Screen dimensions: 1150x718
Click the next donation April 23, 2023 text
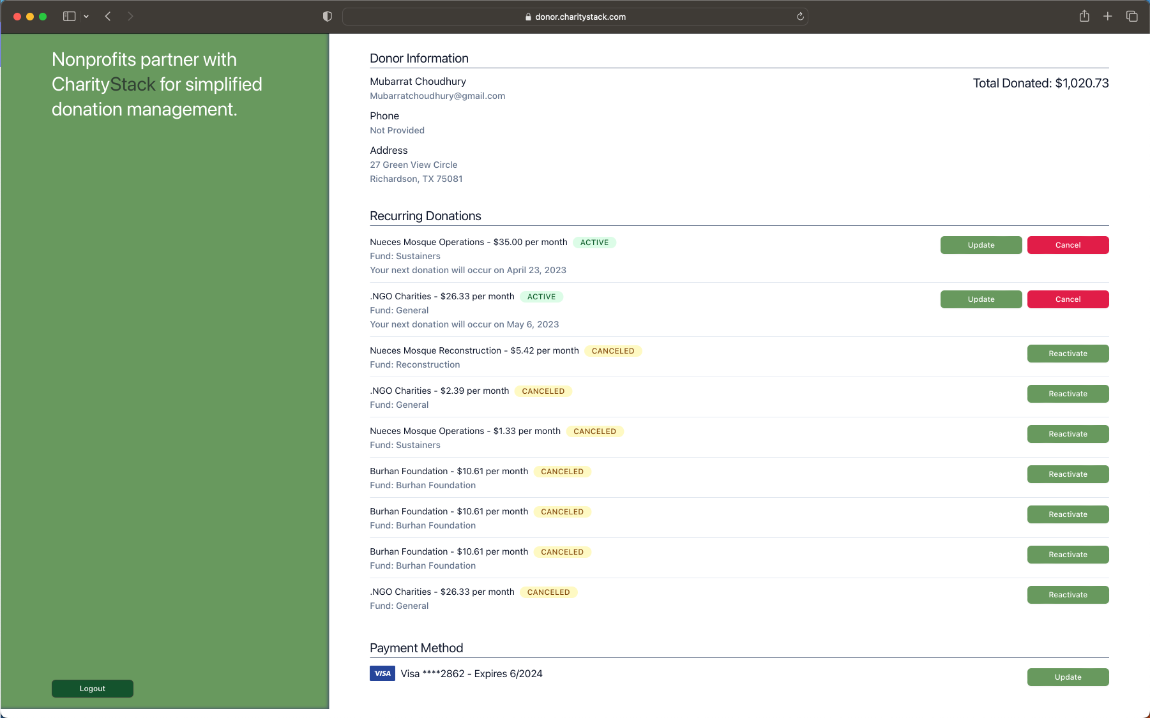coord(468,270)
